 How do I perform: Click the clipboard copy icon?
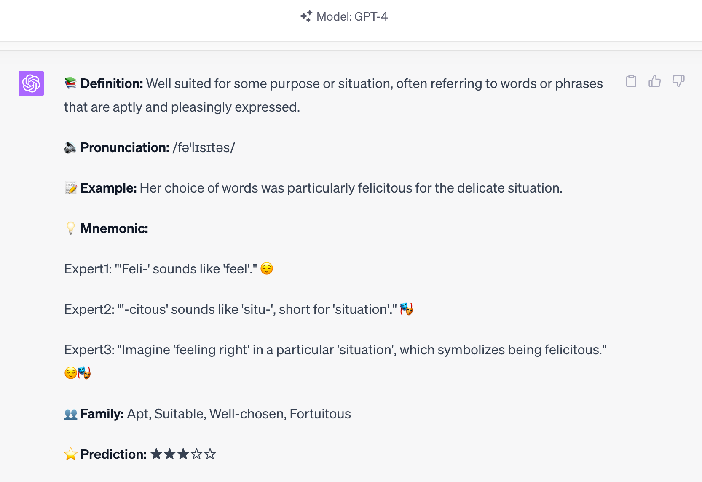point(631,82)
